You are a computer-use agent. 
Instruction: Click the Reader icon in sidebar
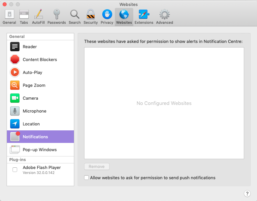15,47
